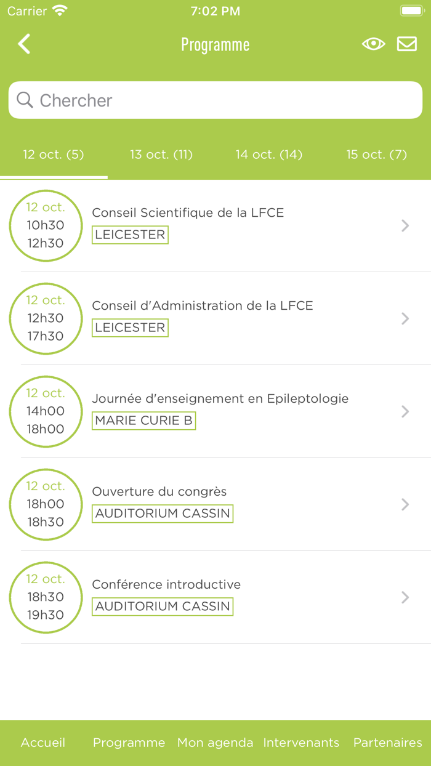Open the Journée d'enseignement en Epileptologie details chevron
Viewport: 431px width, 766px height.
pyautogui.click(x=405, y=411)
